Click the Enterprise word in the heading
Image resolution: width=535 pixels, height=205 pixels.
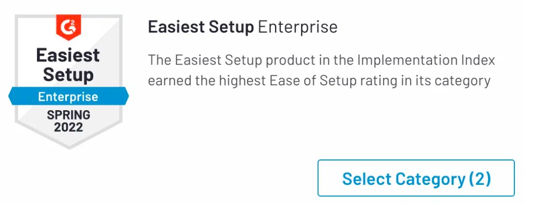(298, 27)
